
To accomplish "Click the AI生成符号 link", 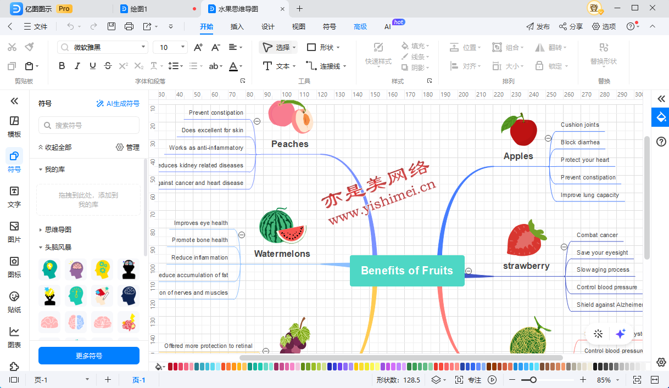I will [118, 103].
